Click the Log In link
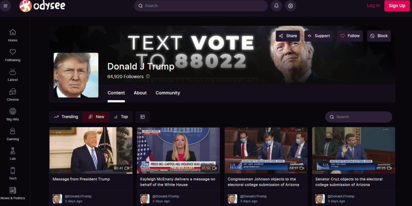The width and height of the screenshot is (412, 206). tap(373, 5)
